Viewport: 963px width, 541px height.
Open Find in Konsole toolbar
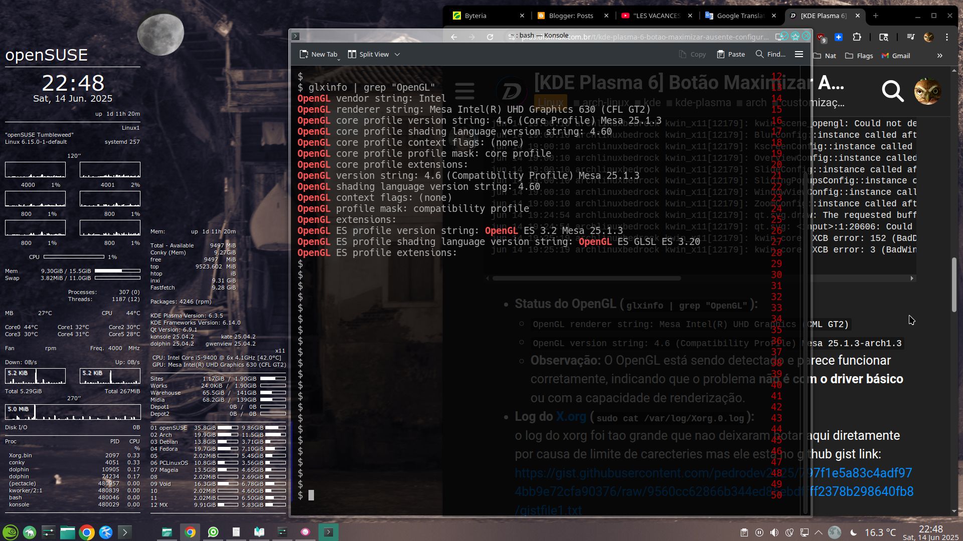770,54
